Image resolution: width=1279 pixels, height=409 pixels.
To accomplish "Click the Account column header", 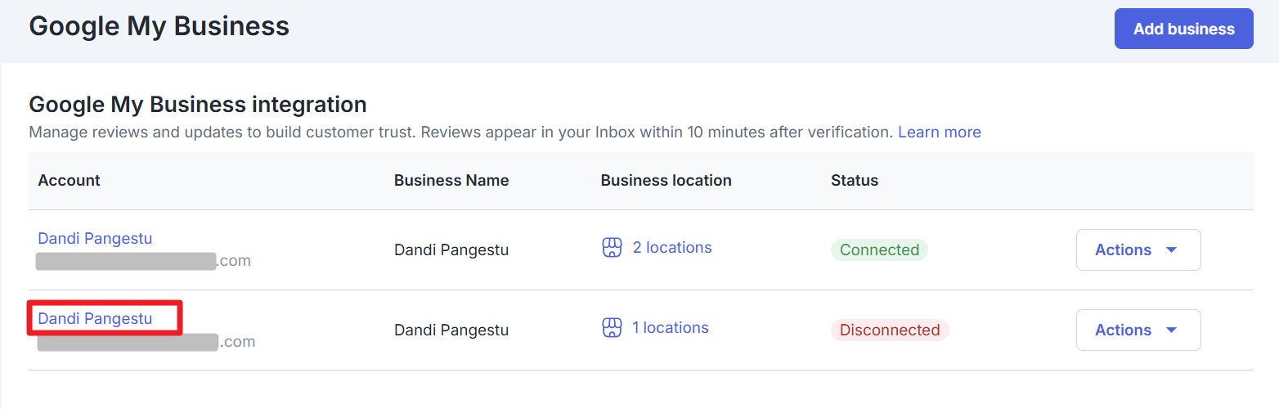I will click(69, 180).
